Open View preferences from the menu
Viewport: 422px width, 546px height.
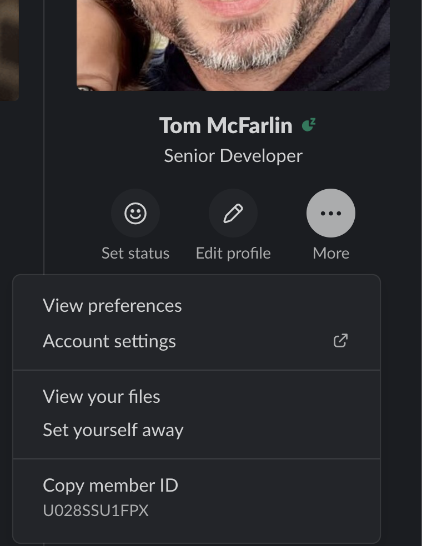click(197, 306)
